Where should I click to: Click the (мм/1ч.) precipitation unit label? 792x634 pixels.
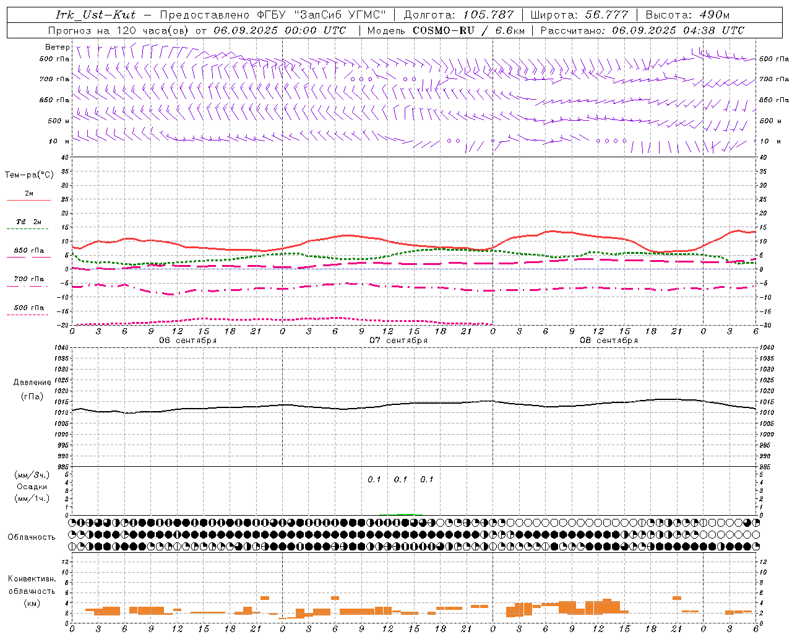[x=32, y=498]
